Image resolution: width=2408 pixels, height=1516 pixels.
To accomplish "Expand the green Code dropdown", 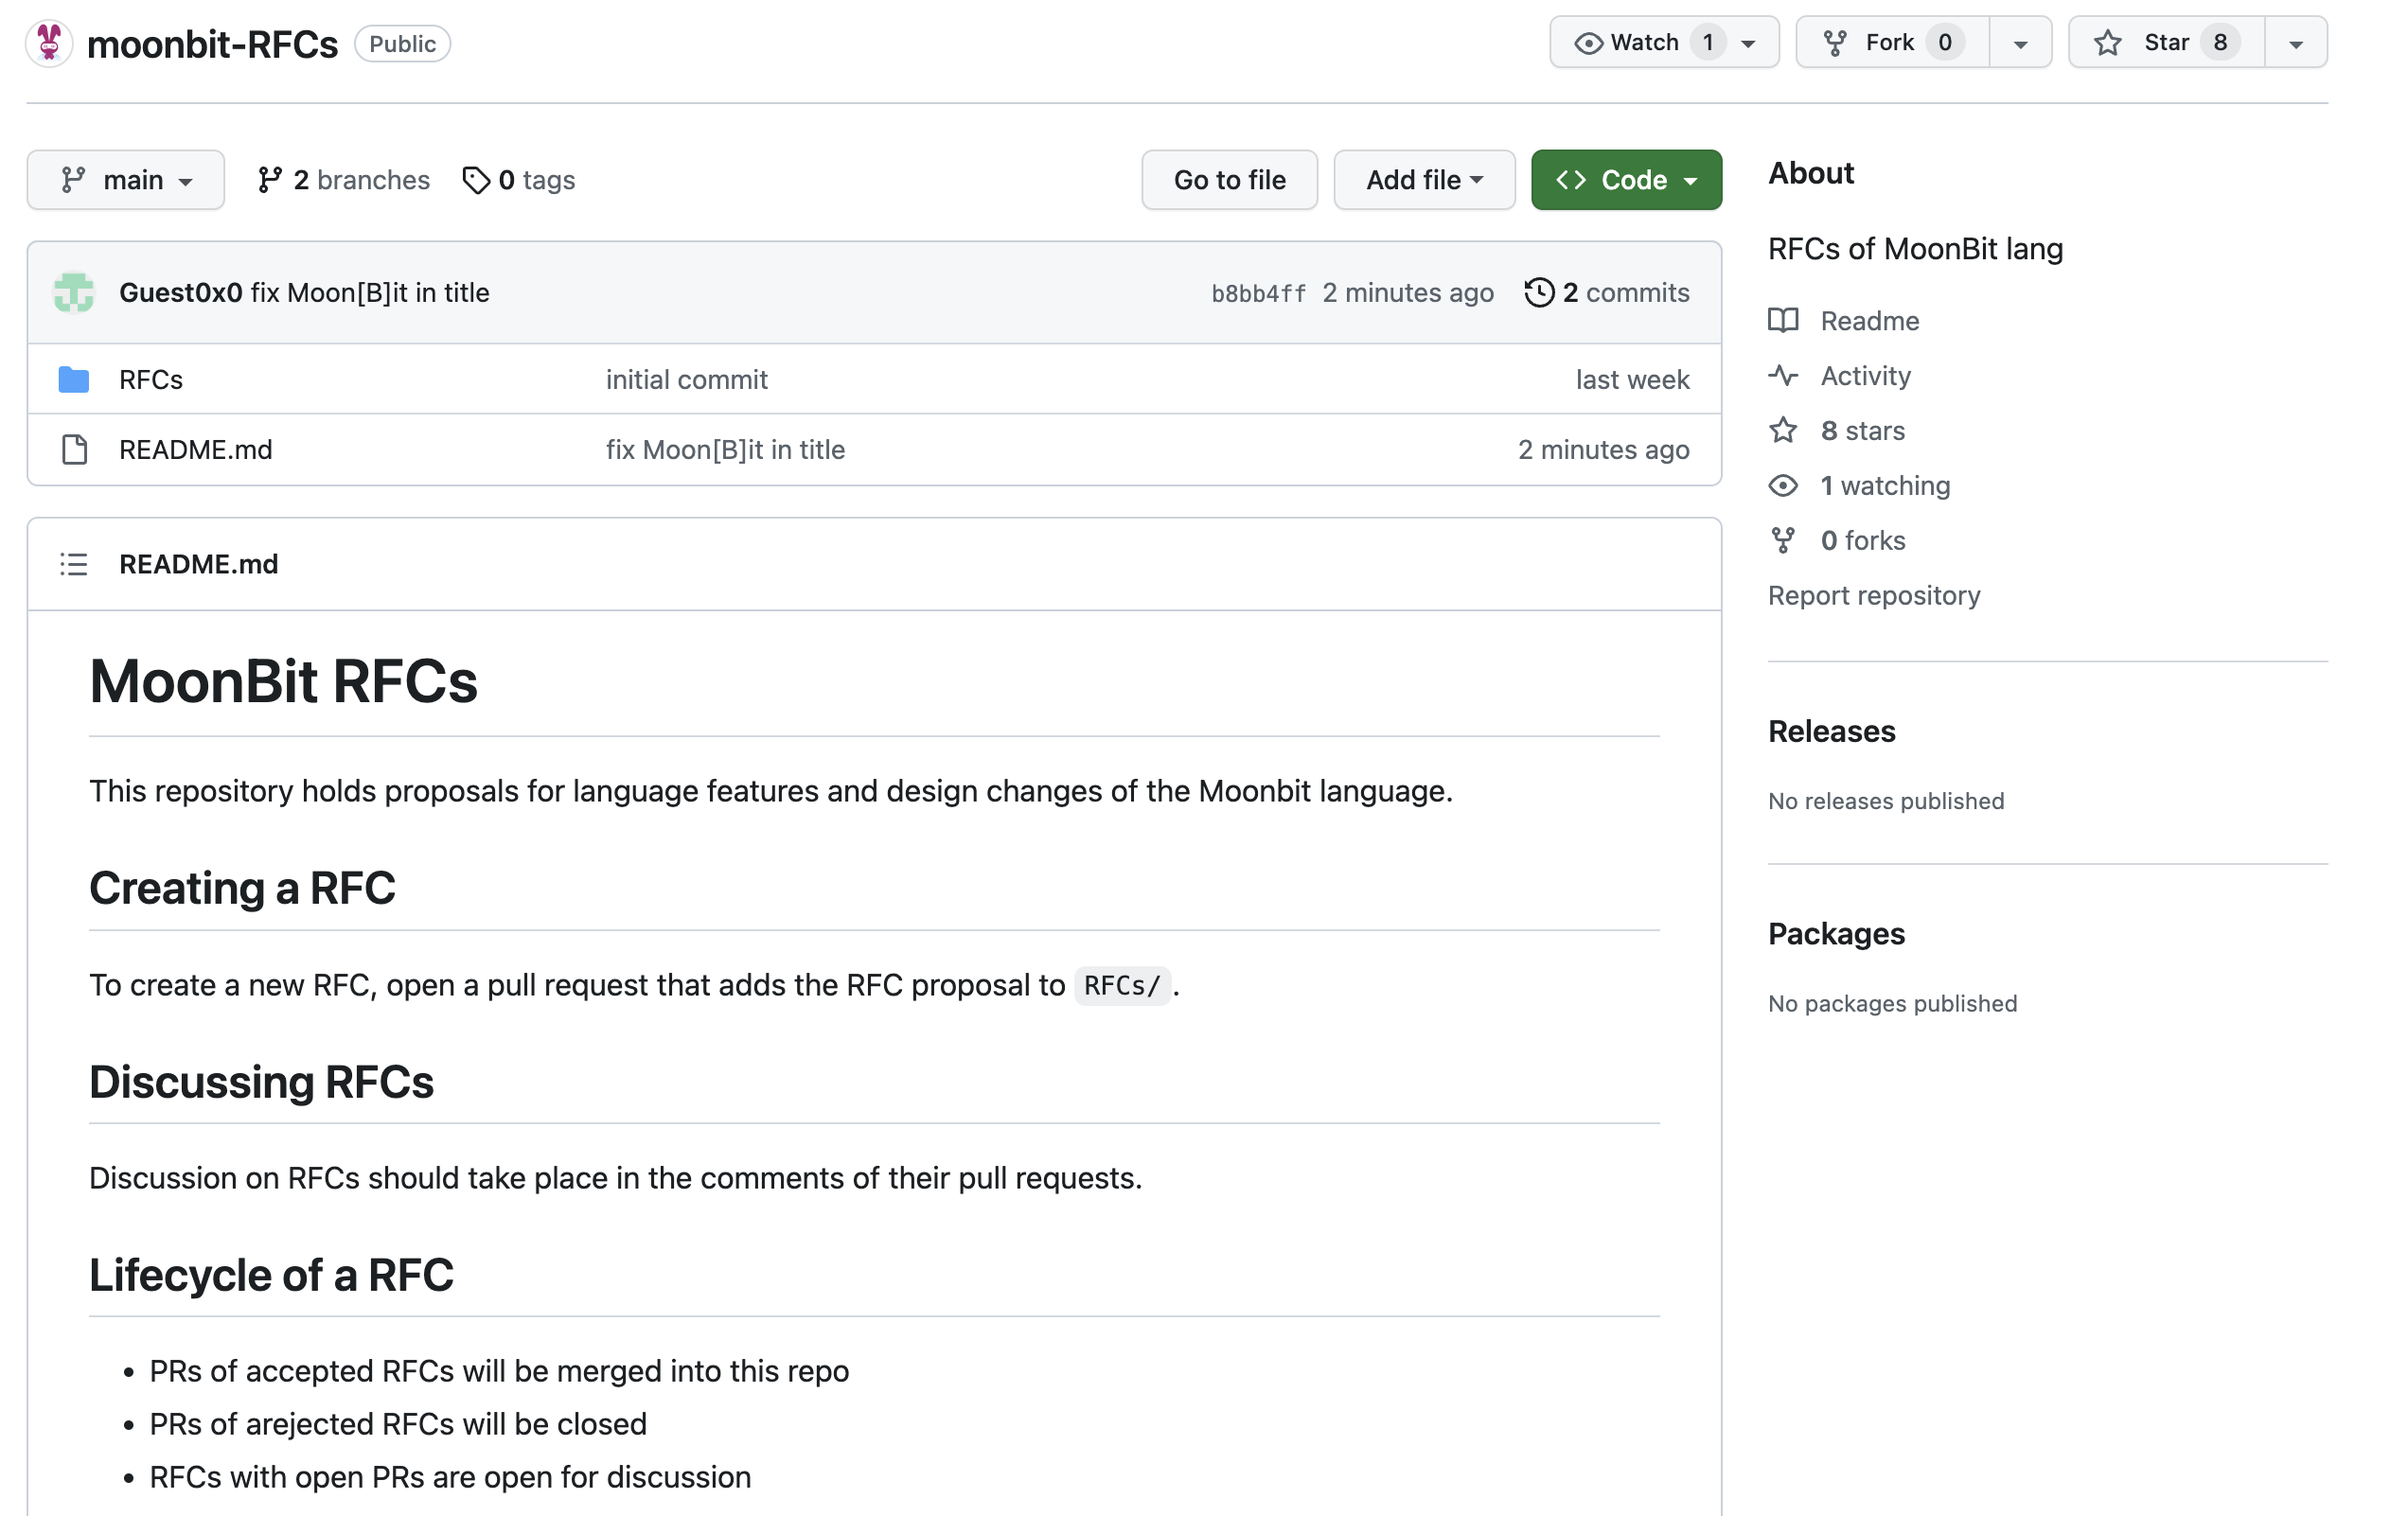I will tap(1626, 180).
